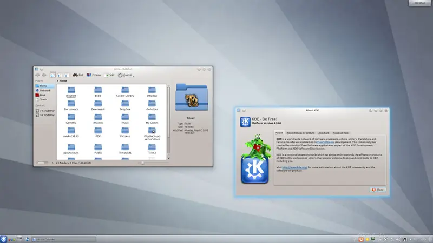Viewport: 433px width, 243px height.
Task: Open the Dolphin window menu icon in title bar
Action: [36, 69]
